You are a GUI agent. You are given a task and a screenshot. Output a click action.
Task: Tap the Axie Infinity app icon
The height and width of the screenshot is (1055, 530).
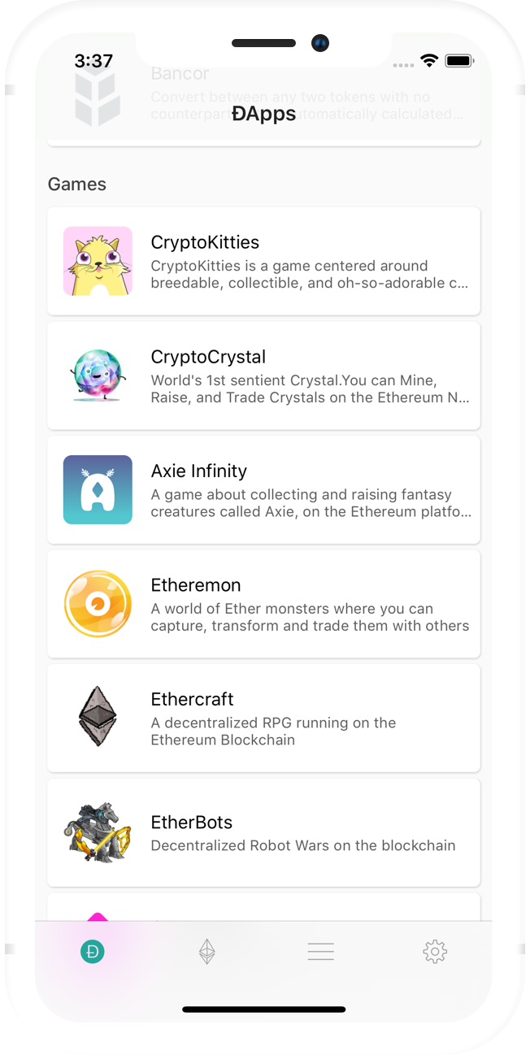(98, 489)
